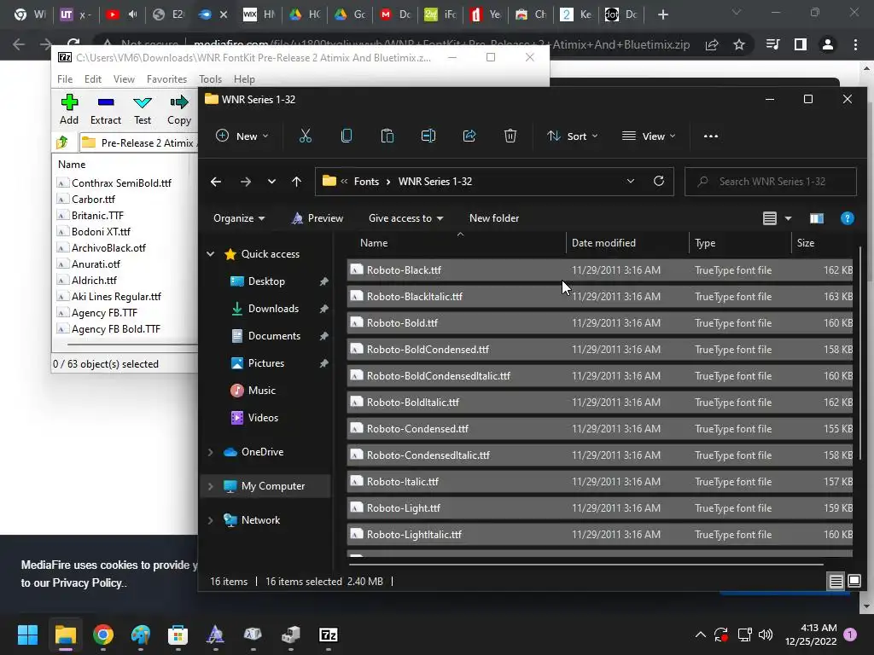Open Explorer help question mark icon
Viewport: 874px width, 655px height.
848,218
